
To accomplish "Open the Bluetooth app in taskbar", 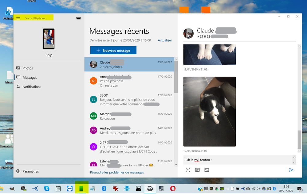I will 104,188.
